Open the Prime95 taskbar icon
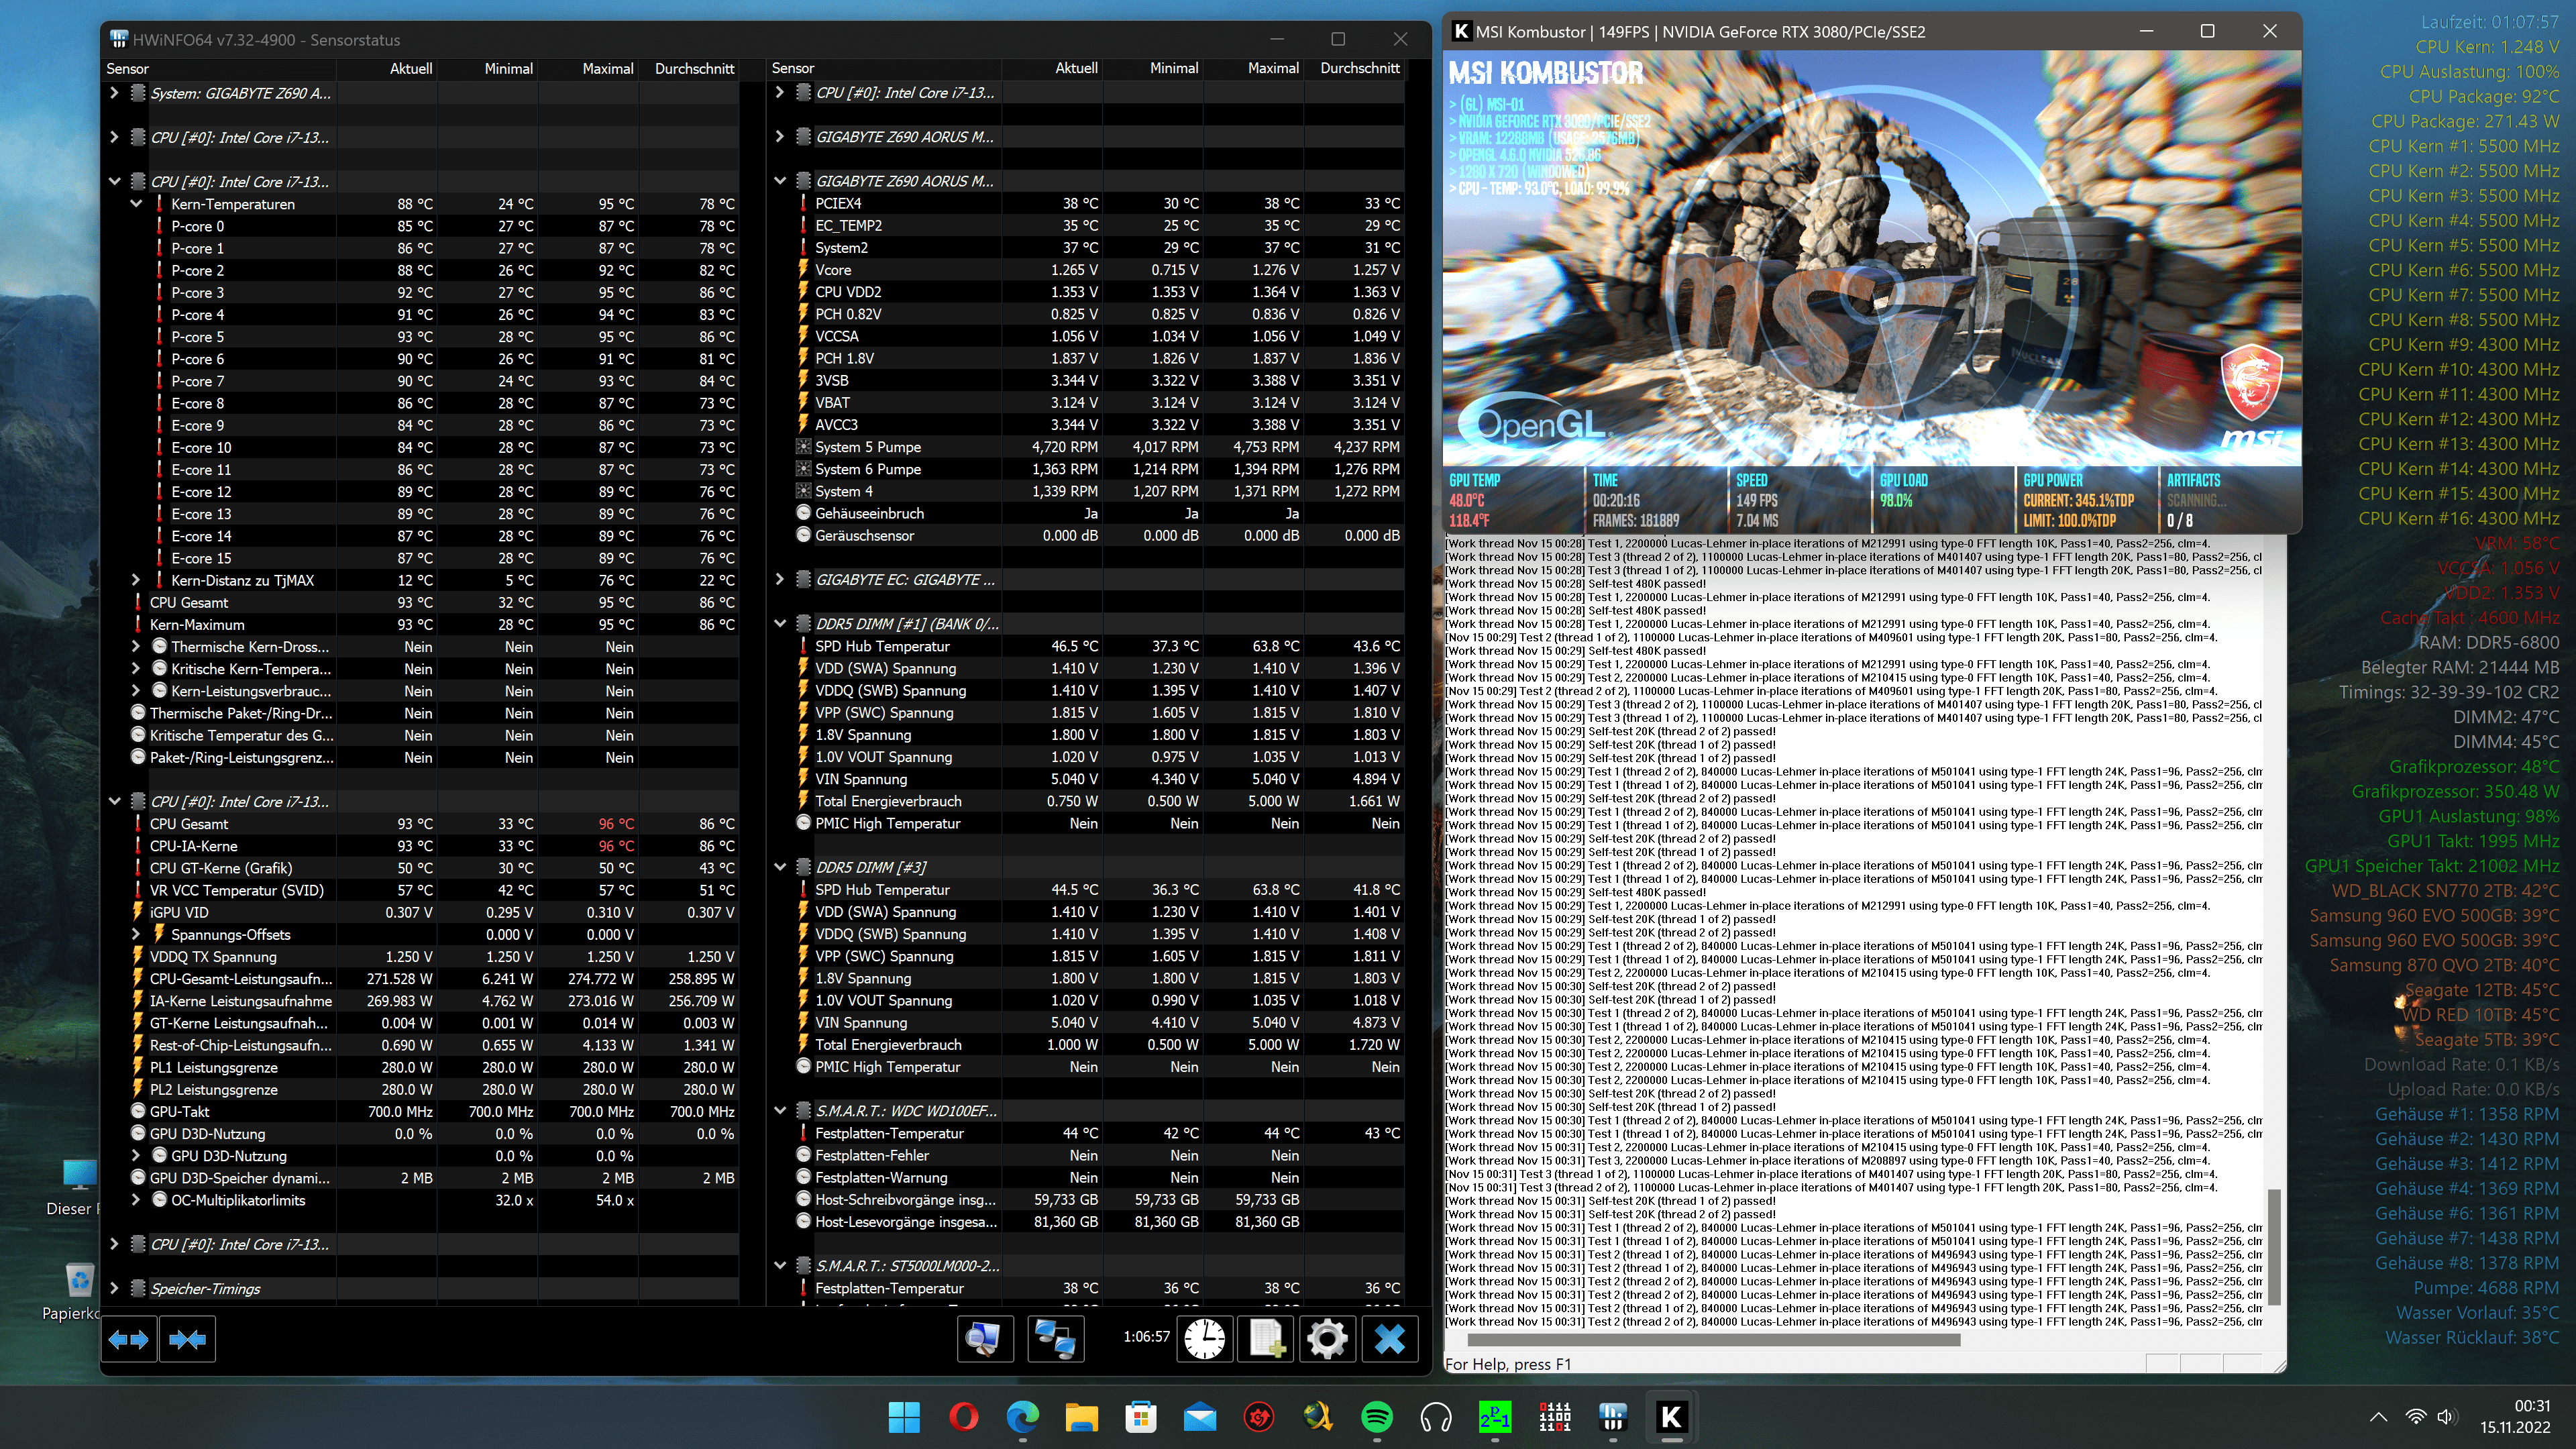The height and width of the screenshot is (1449, 2576). (x=1495, y=1417)
